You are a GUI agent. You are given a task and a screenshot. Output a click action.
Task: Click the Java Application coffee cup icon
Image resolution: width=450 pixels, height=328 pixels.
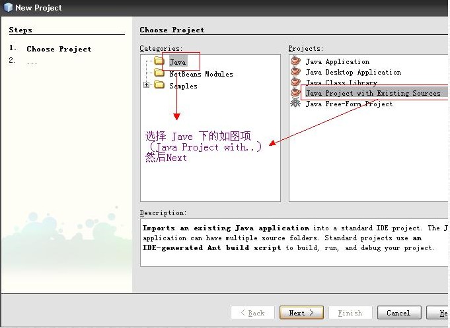click(x=295, y=61)
